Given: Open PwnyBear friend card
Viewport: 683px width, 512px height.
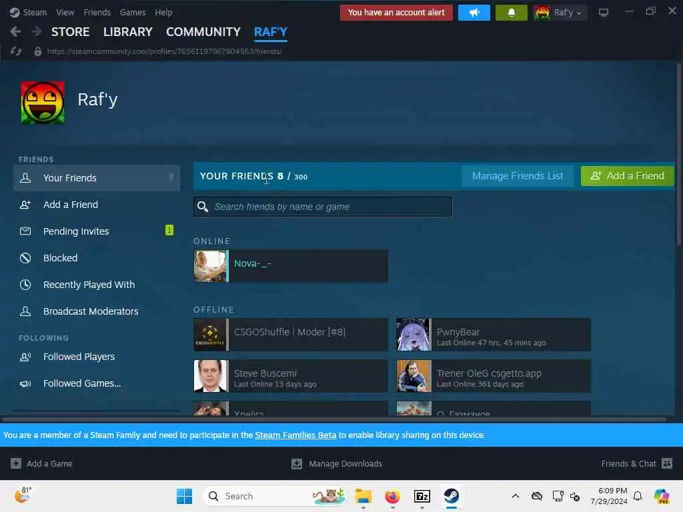Looking at the screenshot, I should click(494, 335).
